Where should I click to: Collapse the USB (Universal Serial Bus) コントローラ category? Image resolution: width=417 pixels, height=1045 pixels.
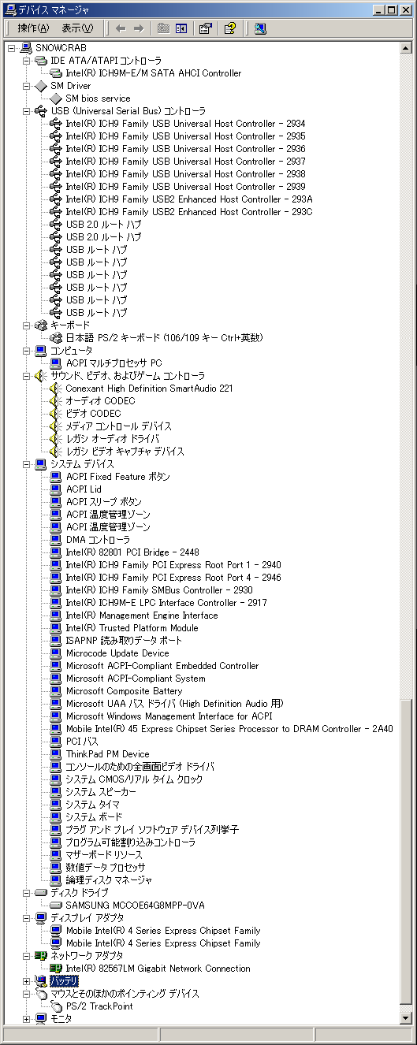click(x=26, y=111)
